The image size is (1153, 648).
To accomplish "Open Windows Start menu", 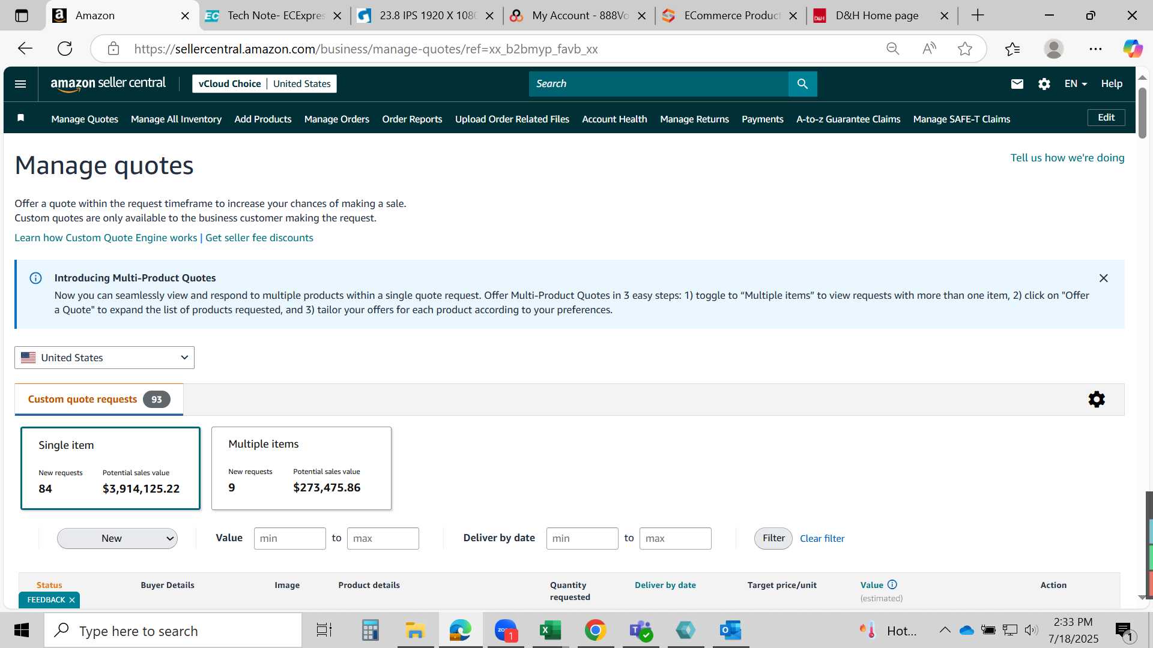I will (22, 631).
